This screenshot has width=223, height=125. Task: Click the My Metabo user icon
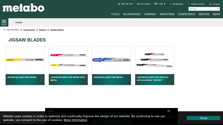[171, 4]
